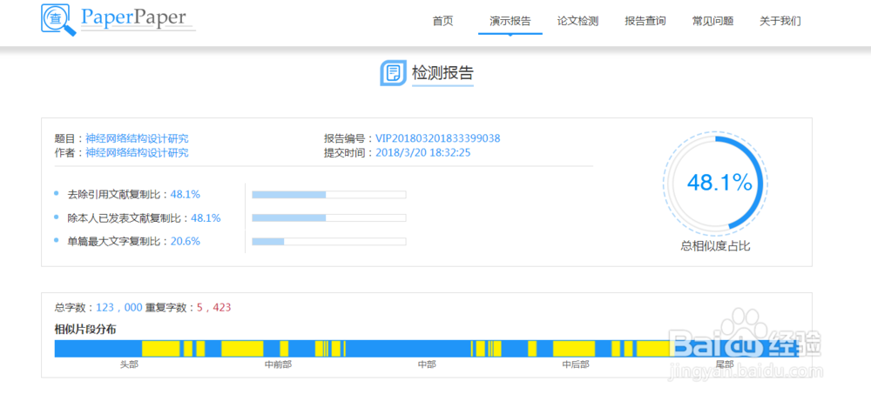The width and height of the screenshot is (871, 401).
Task: Click the PaperPaper magnifier logo icon
Action: click(x=58, y=21)
